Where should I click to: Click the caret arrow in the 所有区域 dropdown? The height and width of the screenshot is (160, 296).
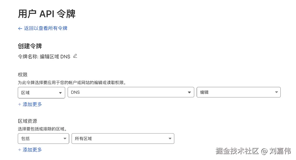click(170, 139)
